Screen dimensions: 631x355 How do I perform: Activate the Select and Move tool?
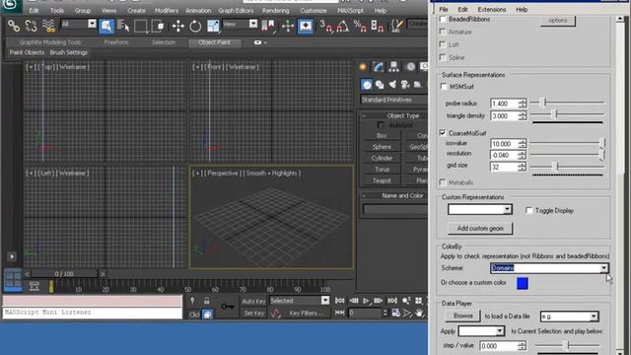tap(177, 27)
